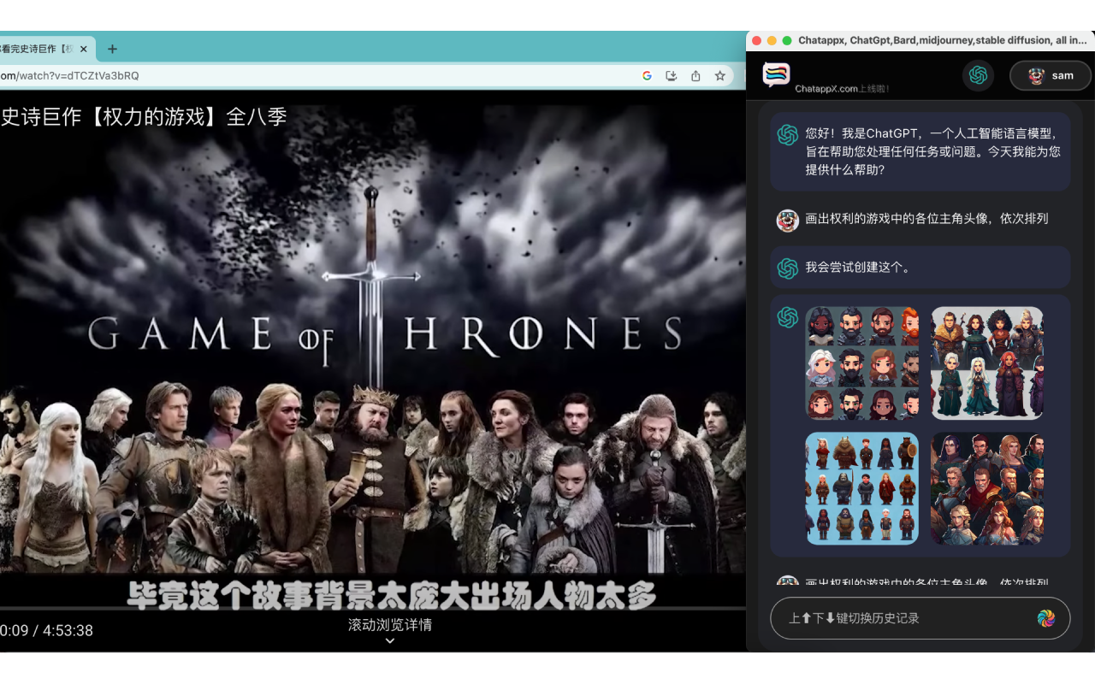Click the user avatar beside the prompt
Image resolution: width=1095 pixels, height=684 pixels.
pyautogui.click(x=788, y=221)
